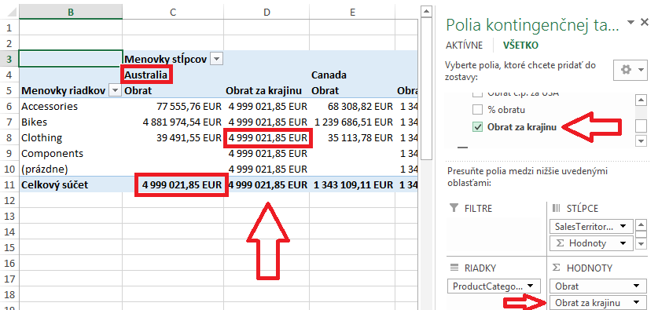The height and width of the screenshot is (310, 658).
Task: Toggle the Obrat c.p. za USA checkbox
Action: pos(477,94)
